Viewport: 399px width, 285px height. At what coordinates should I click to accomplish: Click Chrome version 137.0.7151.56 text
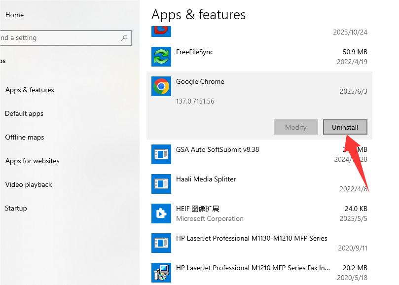(x=195, y=101)
